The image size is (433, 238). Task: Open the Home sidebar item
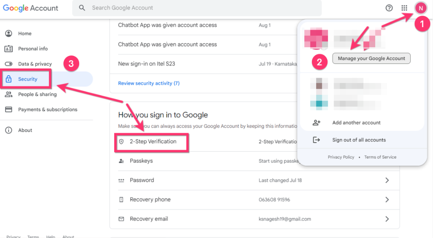click(24, 34)
